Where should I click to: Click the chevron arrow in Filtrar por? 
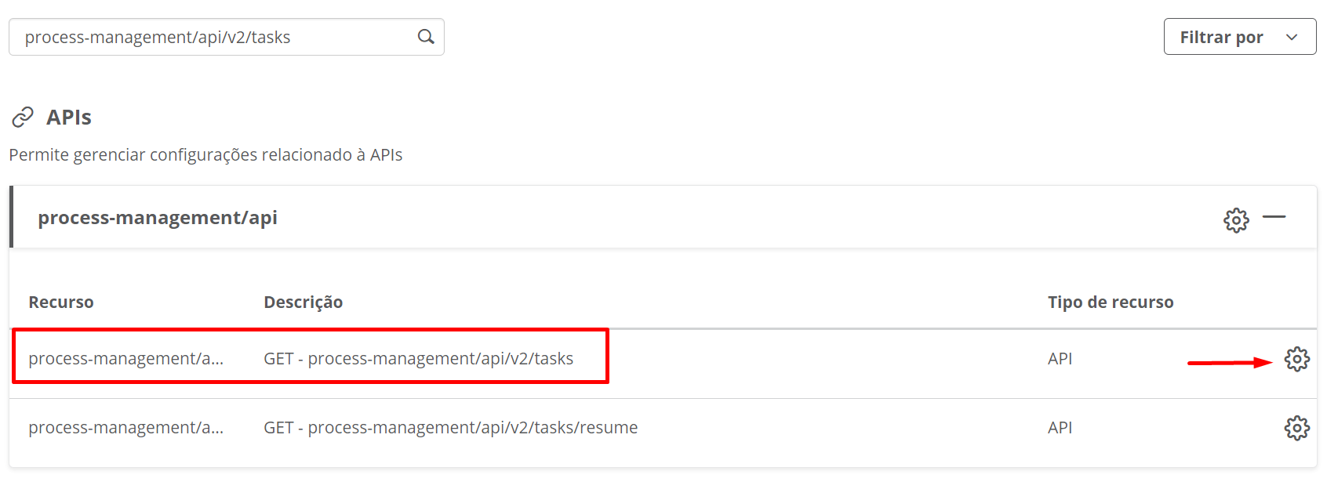1292,38
